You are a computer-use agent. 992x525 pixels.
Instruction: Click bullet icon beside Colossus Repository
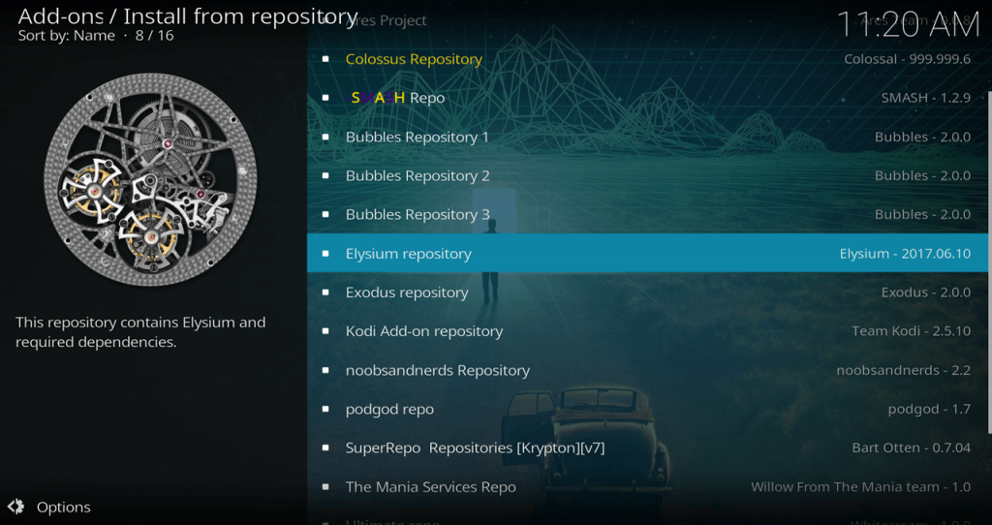point(325,59)
